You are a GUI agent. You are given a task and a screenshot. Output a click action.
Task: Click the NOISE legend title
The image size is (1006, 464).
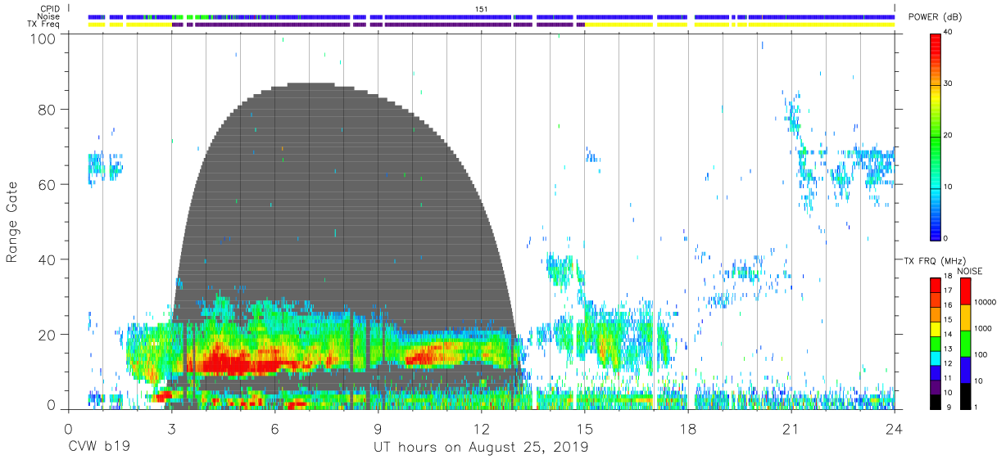click(x=969, y=271)
